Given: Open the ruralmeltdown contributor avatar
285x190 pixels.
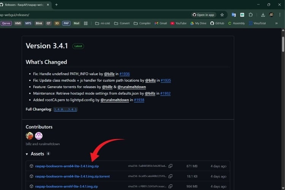Looking at the screenshot, I should click(x=39, y=136).
